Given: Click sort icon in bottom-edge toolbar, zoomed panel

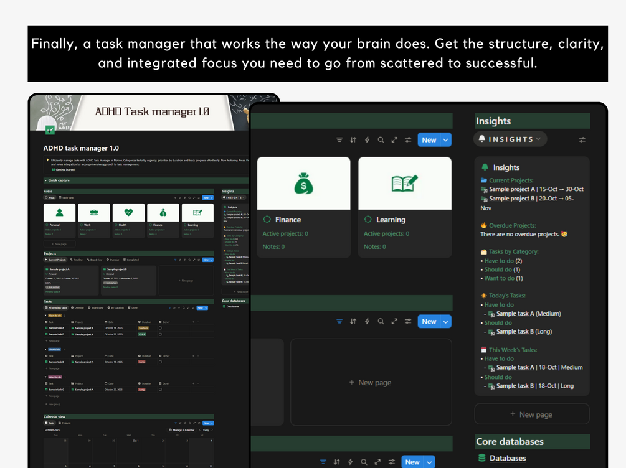Looking at the screenshot, I should coord(337,462).
